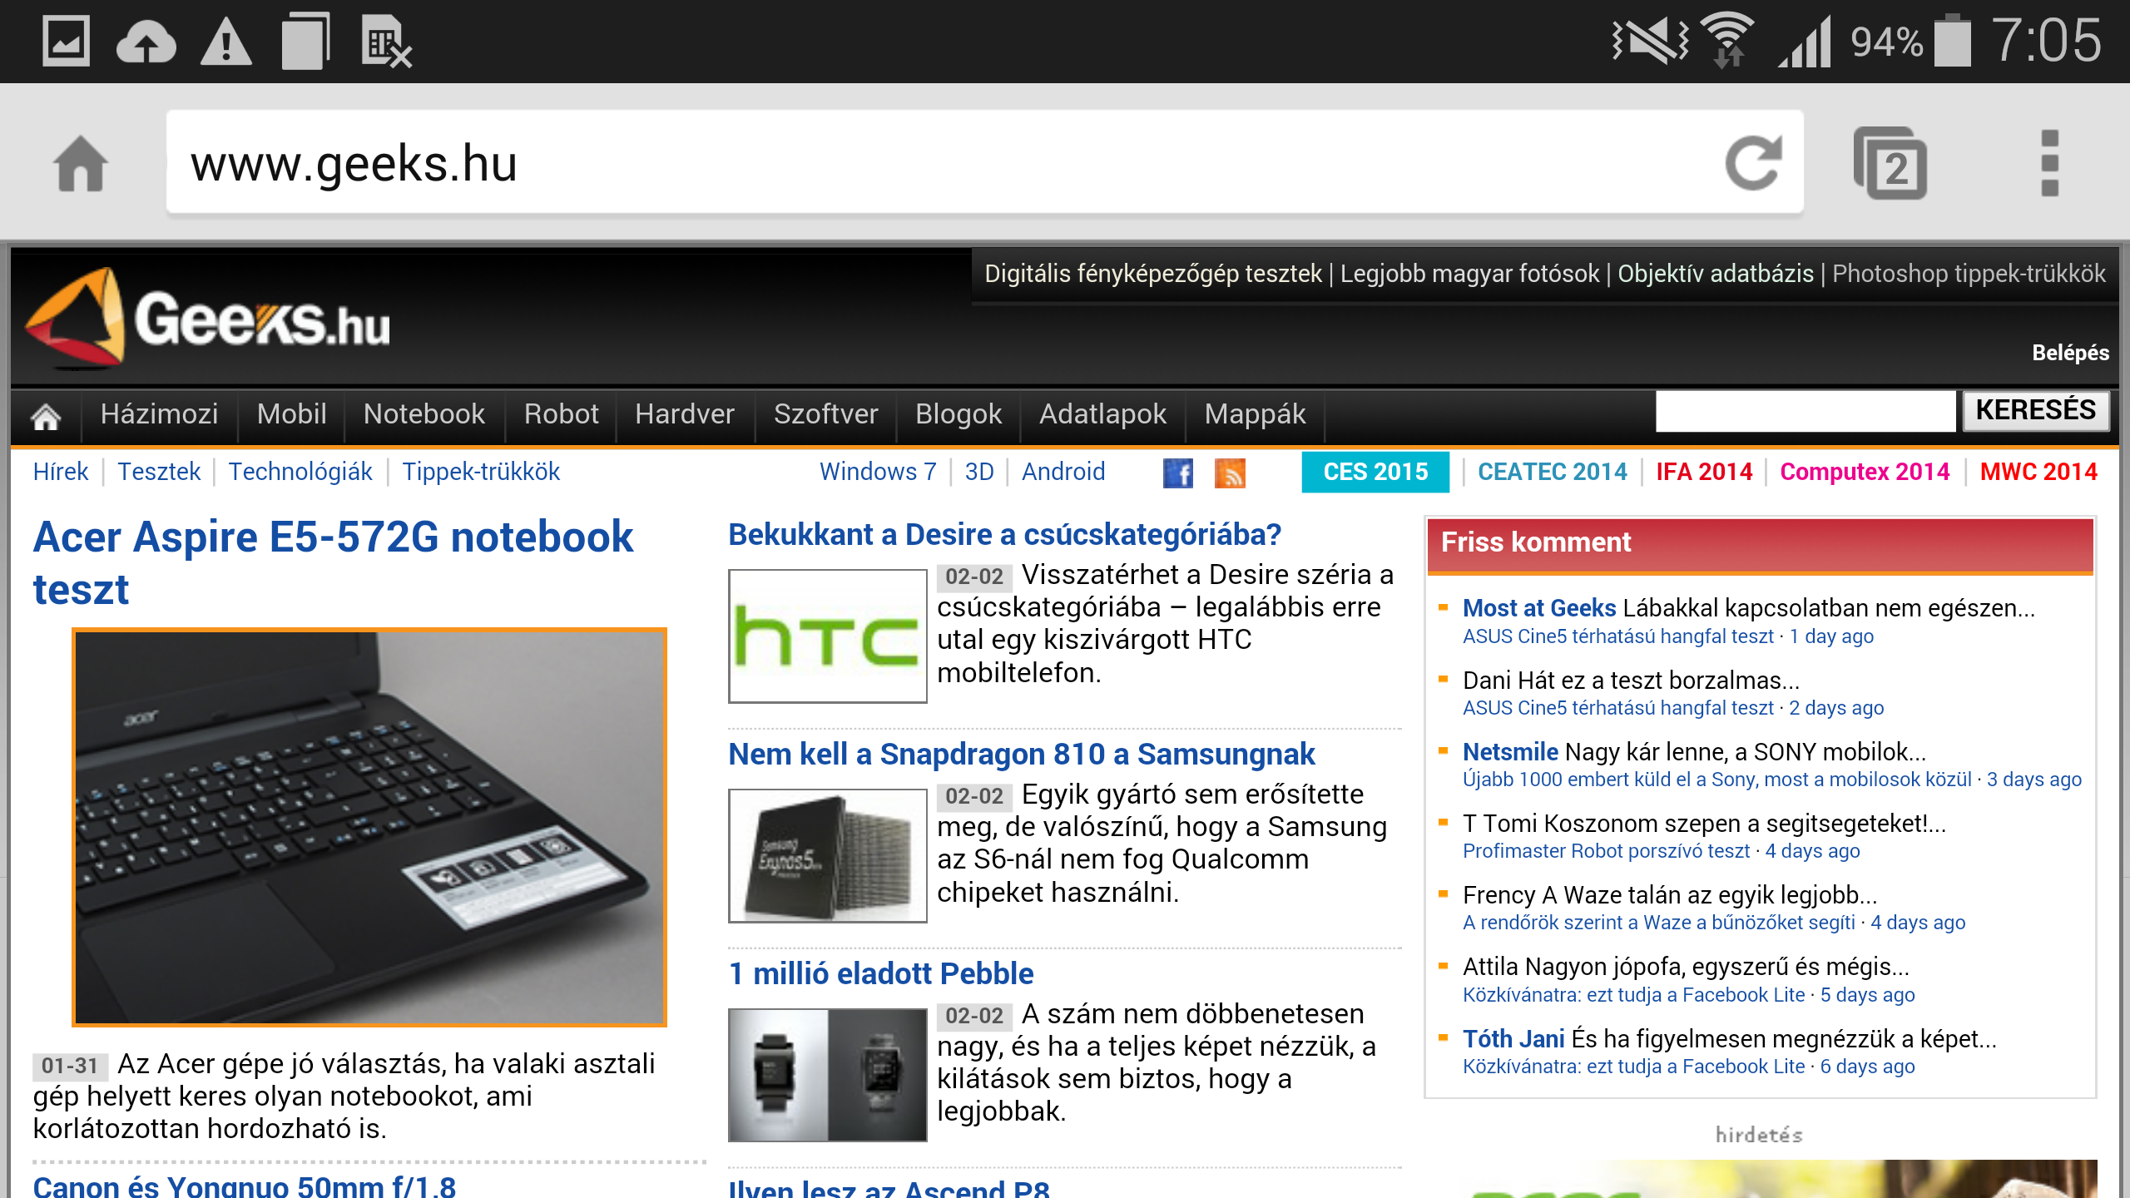
Task: Open the Tesztek submenu link
Action: pos(159,472)
